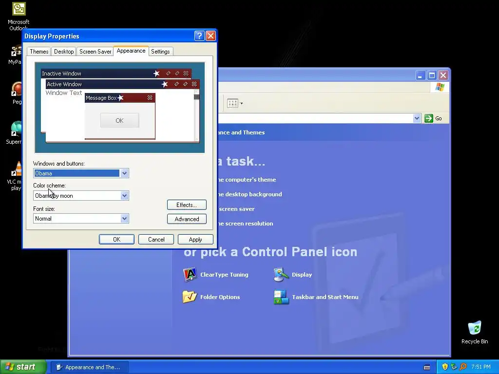Image resolution: width=499 pixels, height=374 pixels.
Task: Click the Appearance and Themes taskbar button
Action: point(90,367)
